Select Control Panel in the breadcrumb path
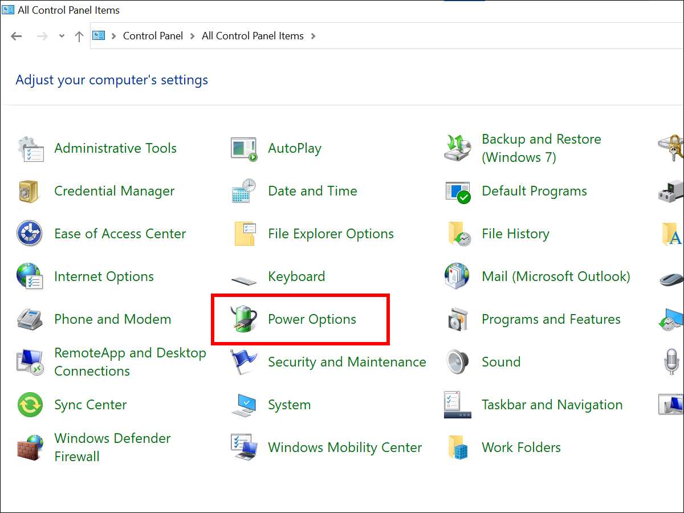Image resolution: width=684 pixels, height=513 pixels. [153, 36]
